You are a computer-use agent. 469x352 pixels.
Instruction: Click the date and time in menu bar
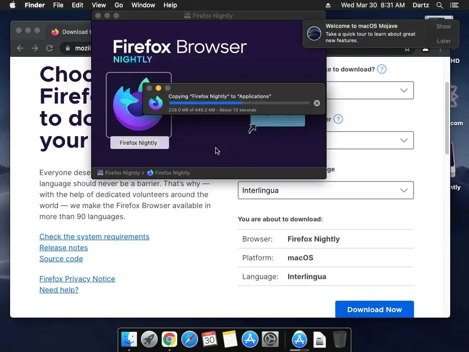coord(373,5)
